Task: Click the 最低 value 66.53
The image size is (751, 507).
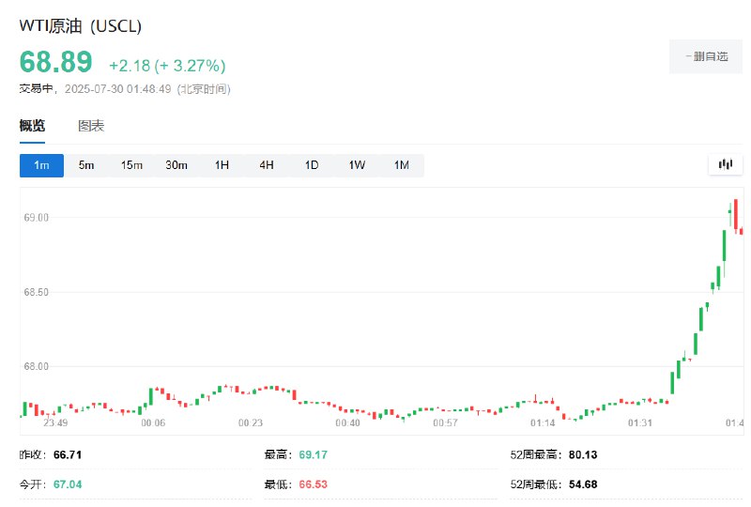Action: 314,484
